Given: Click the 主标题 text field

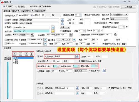Looking at the screenshot, I should [39, 20].
